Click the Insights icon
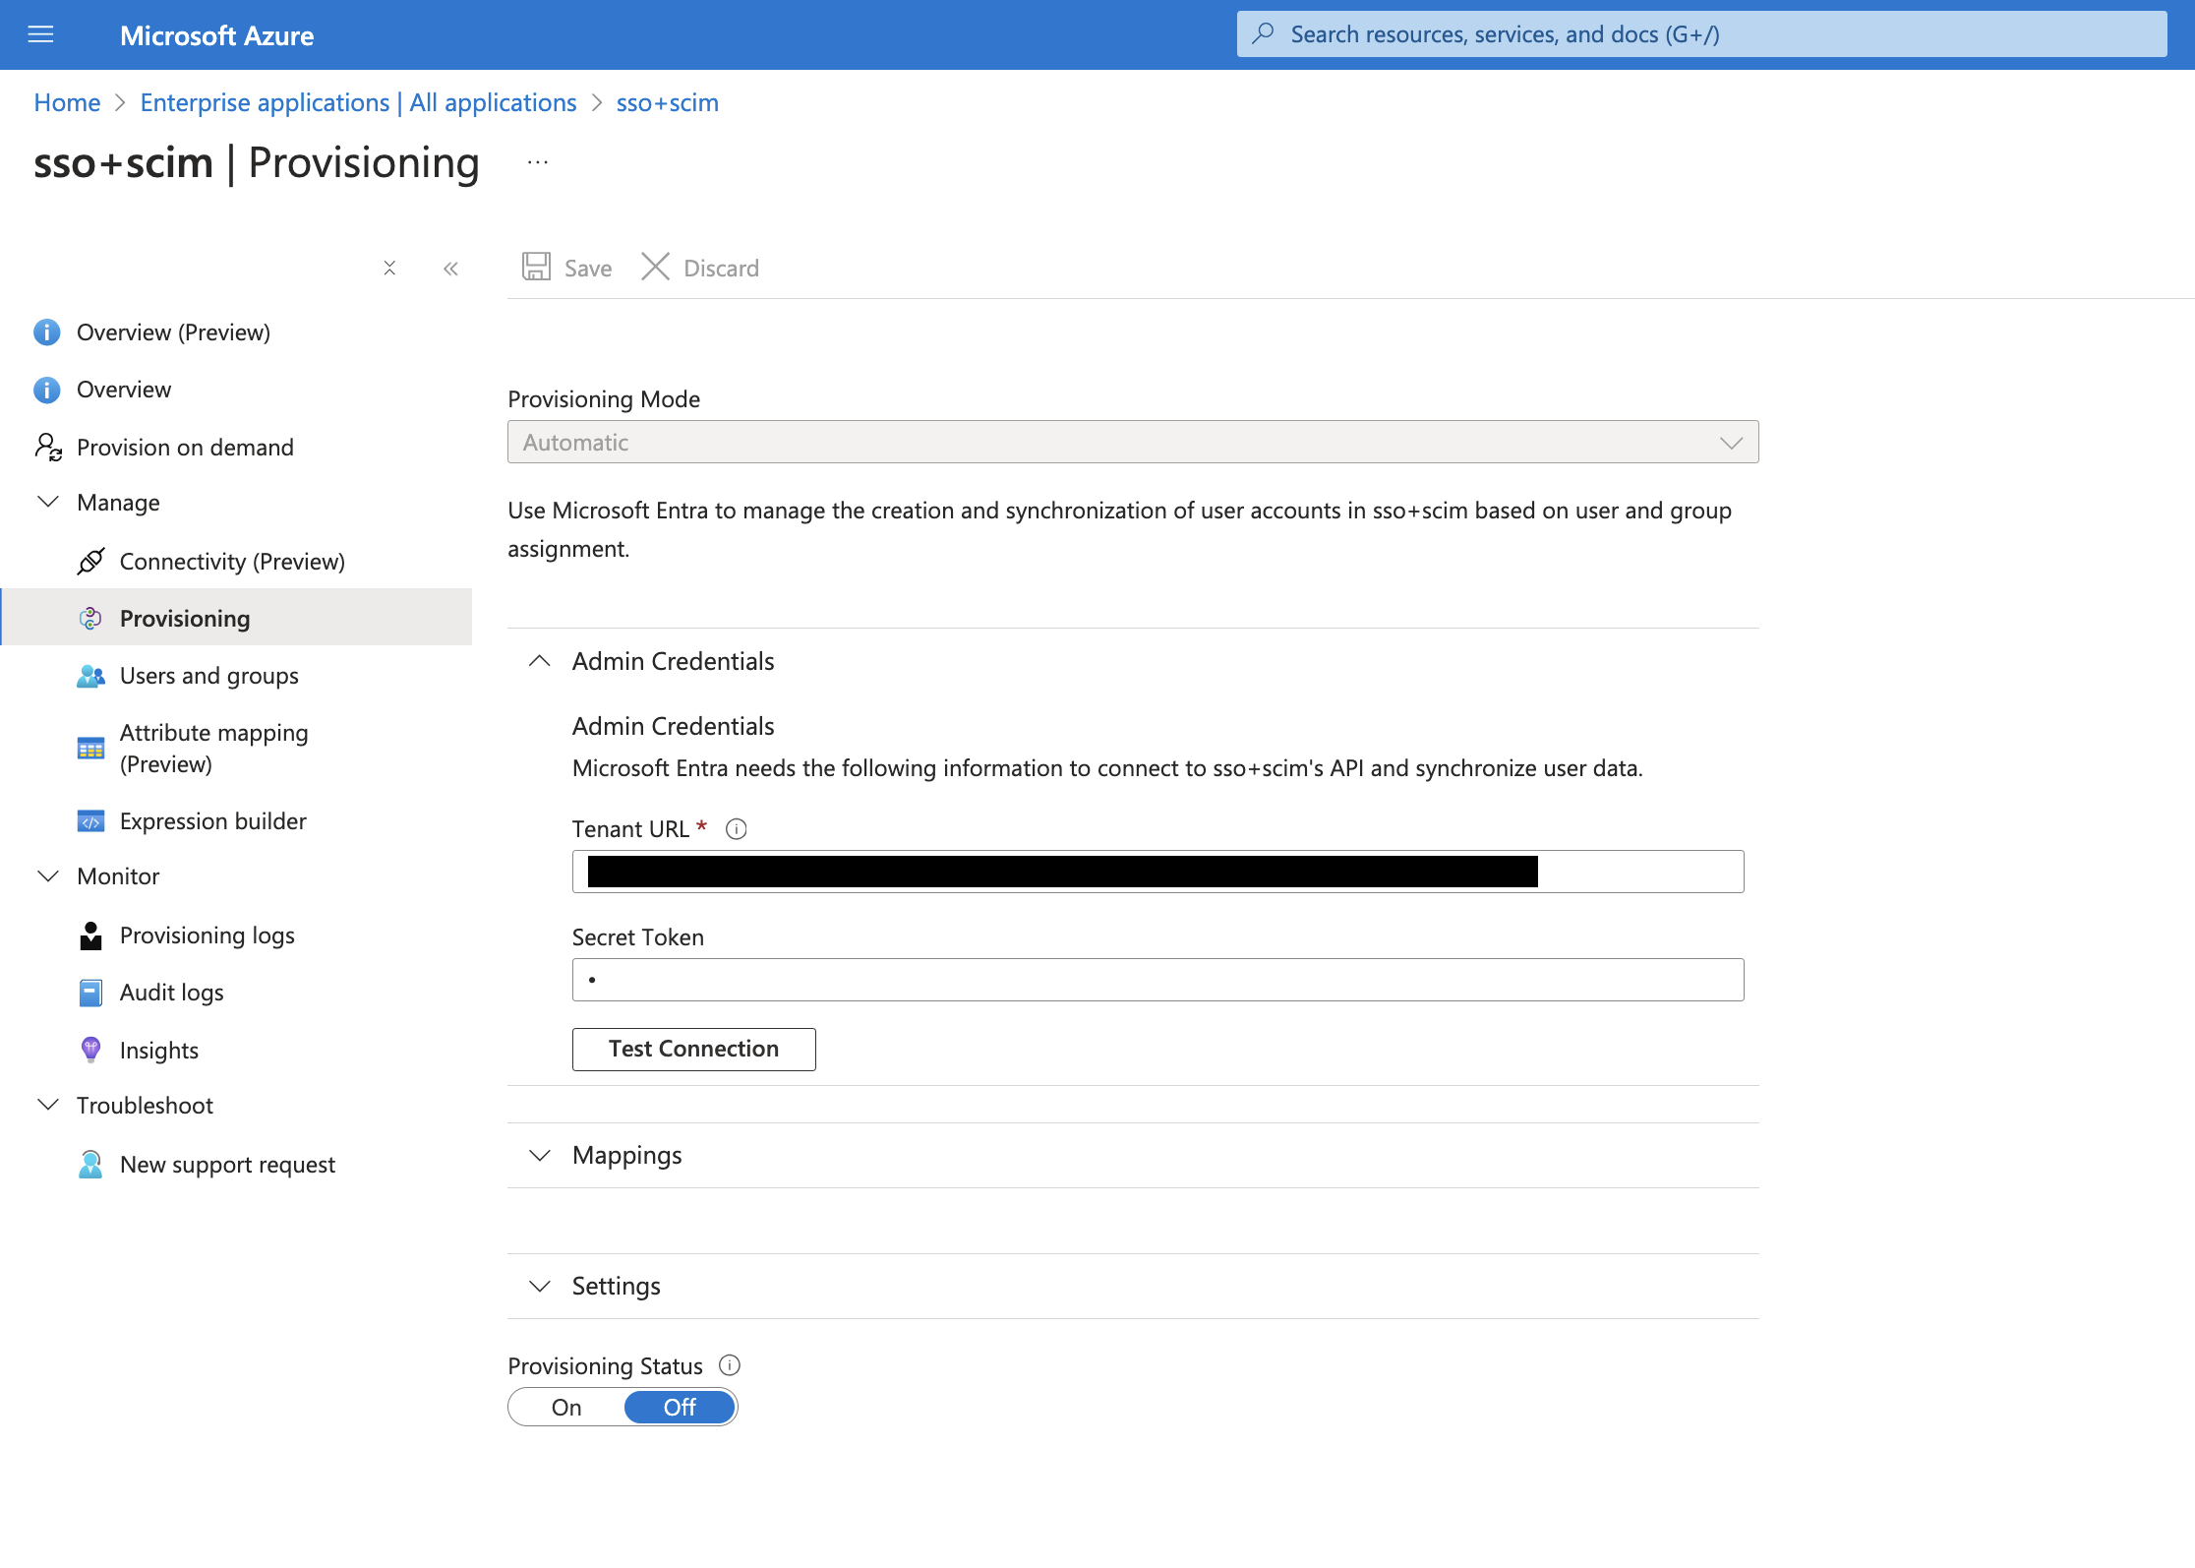The height and width of the screenshot is (1568, 2195). pyautogui.click(x=89, y=1047)
